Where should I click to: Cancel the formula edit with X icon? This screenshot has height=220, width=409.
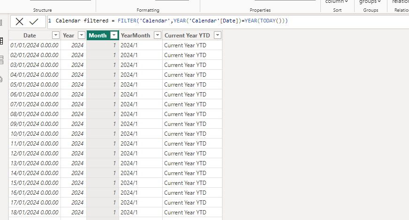[x=19, y=22]
